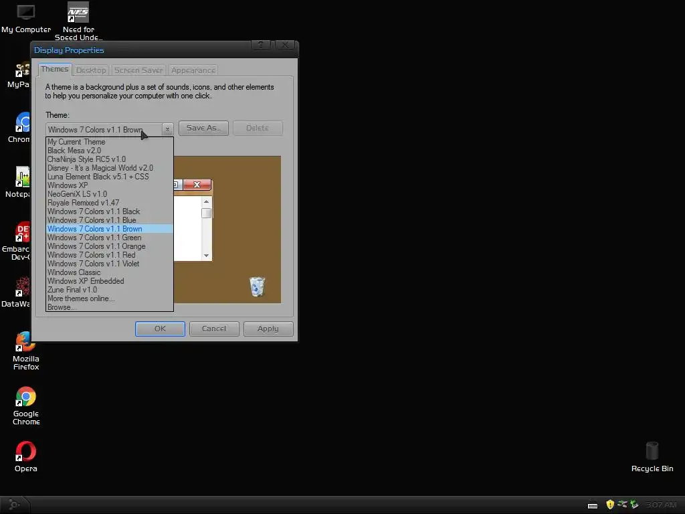Open the Mozilla Firefox desktop shortcut
Screen dimensions: 685x514
pyautogui.click(x=26, y=351)
